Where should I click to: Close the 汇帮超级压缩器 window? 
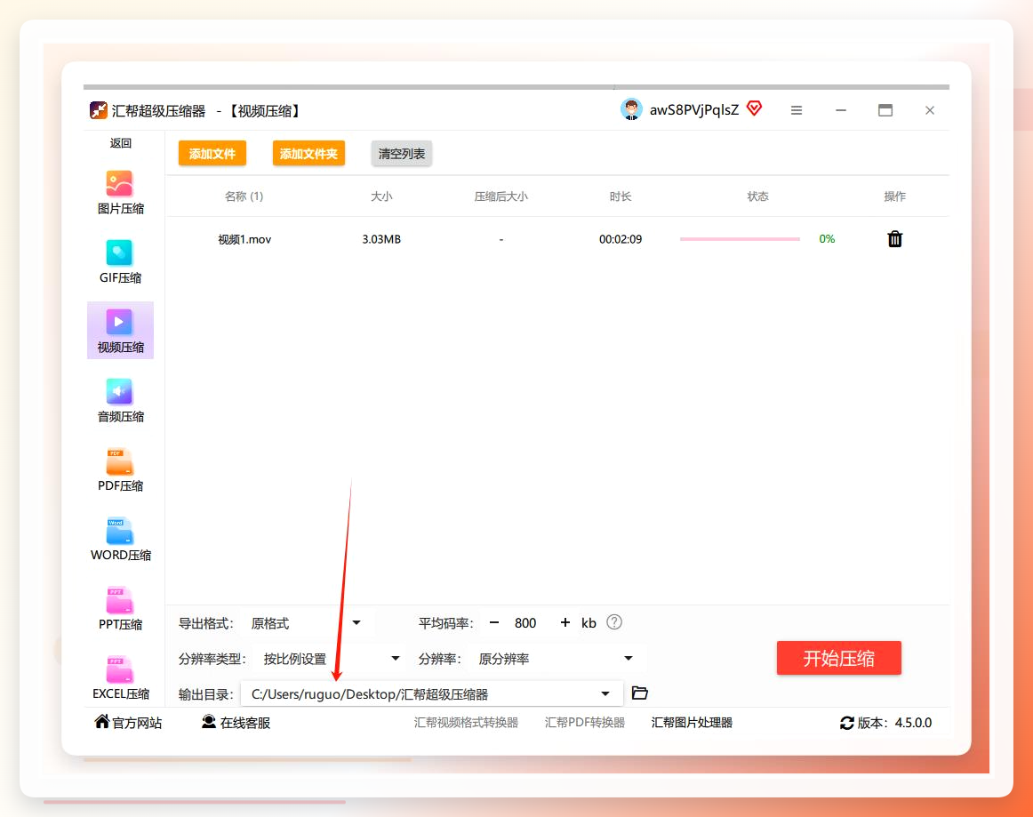pyautogui.click(x=930, y=110)
